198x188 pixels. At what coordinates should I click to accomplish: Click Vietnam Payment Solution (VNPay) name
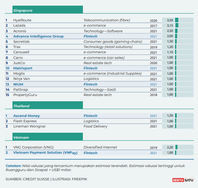tap(45, 152)
